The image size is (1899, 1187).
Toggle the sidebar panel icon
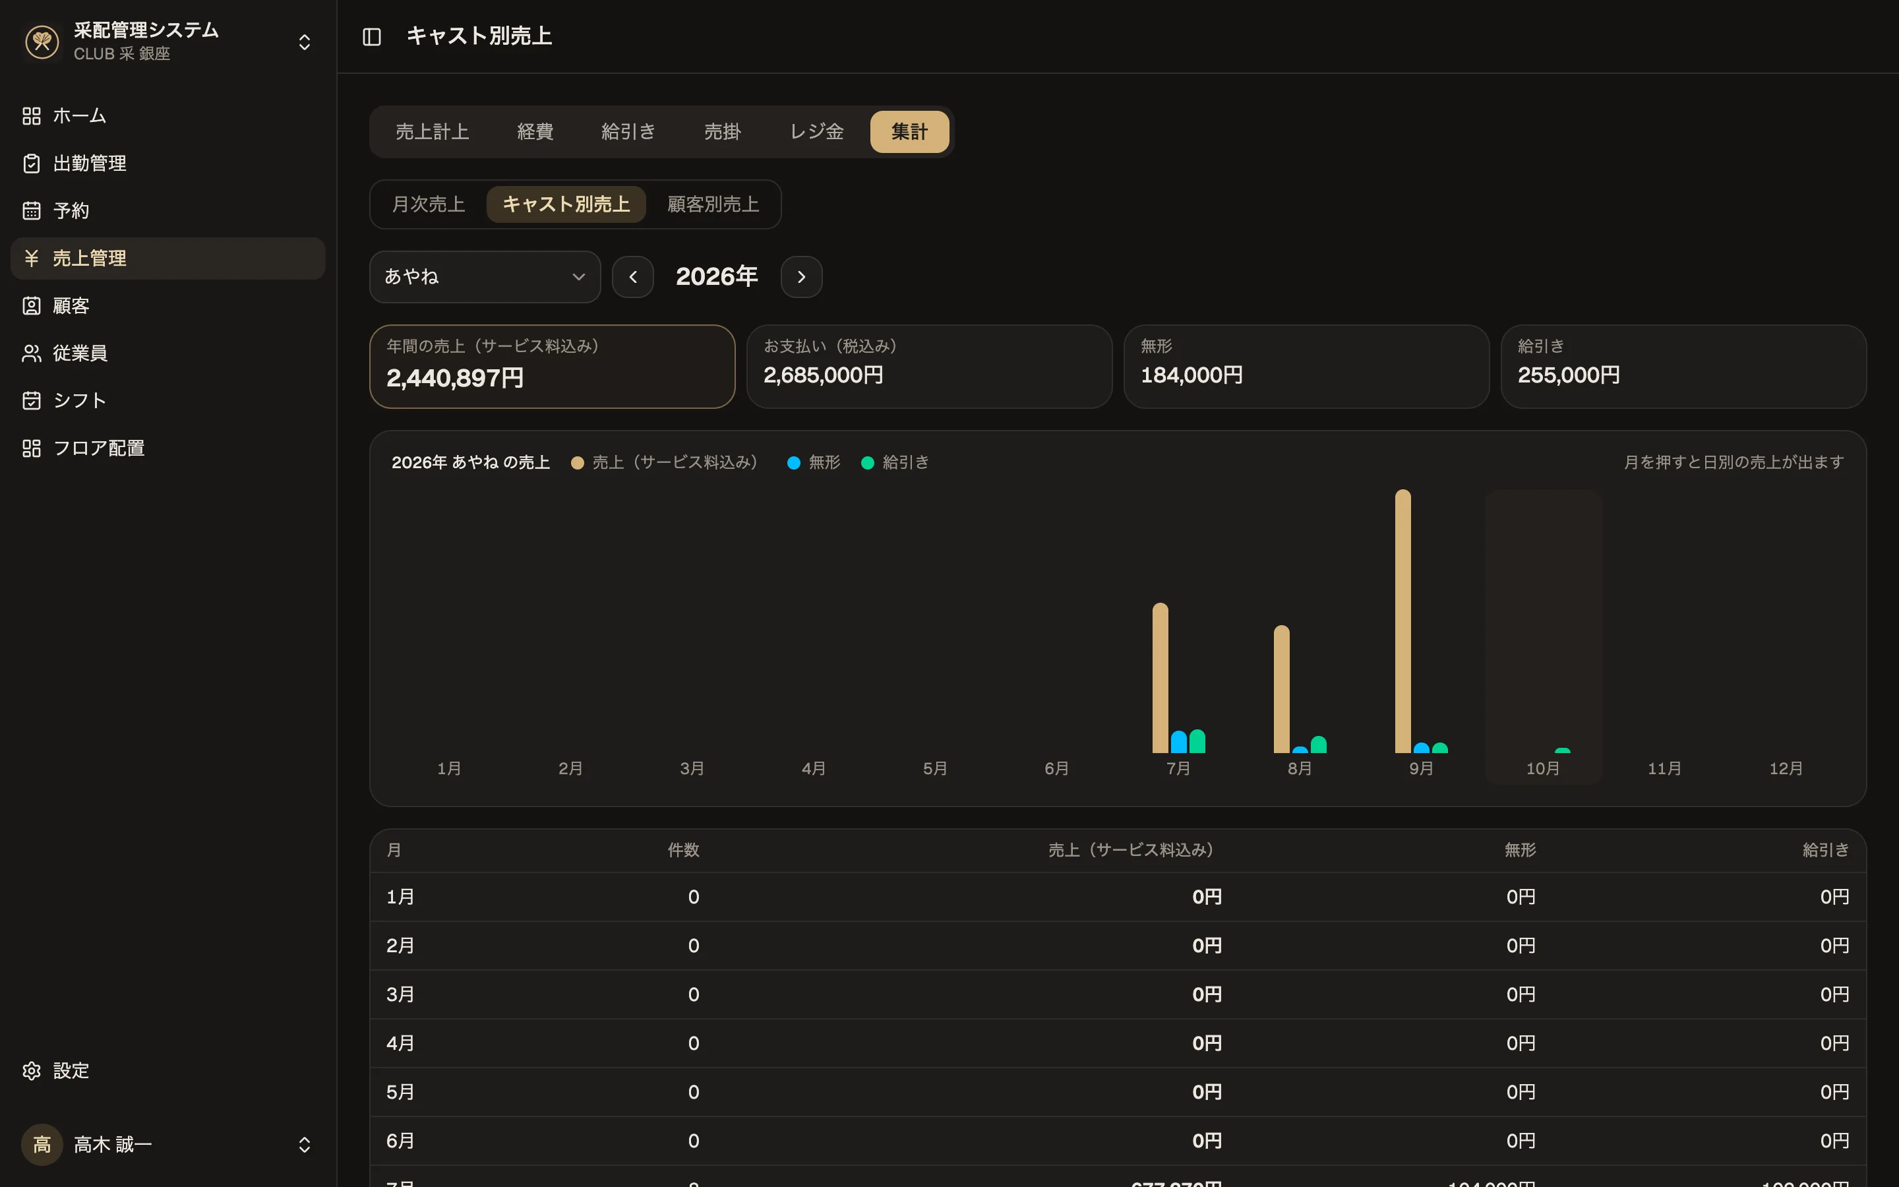(x=372, y=37)
